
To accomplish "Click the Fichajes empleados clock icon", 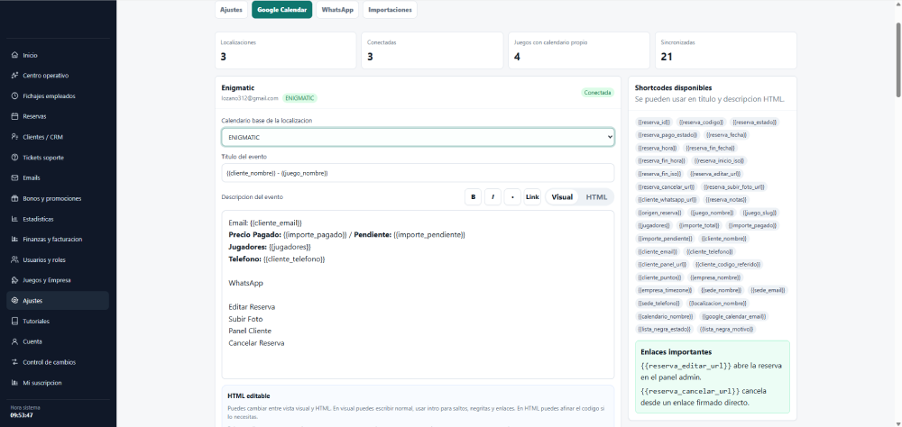I will click(x=15, y=96).
